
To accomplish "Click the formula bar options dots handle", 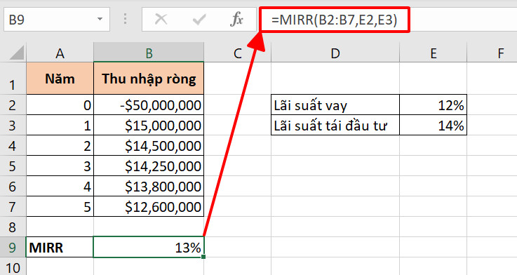I will point(126,19).
